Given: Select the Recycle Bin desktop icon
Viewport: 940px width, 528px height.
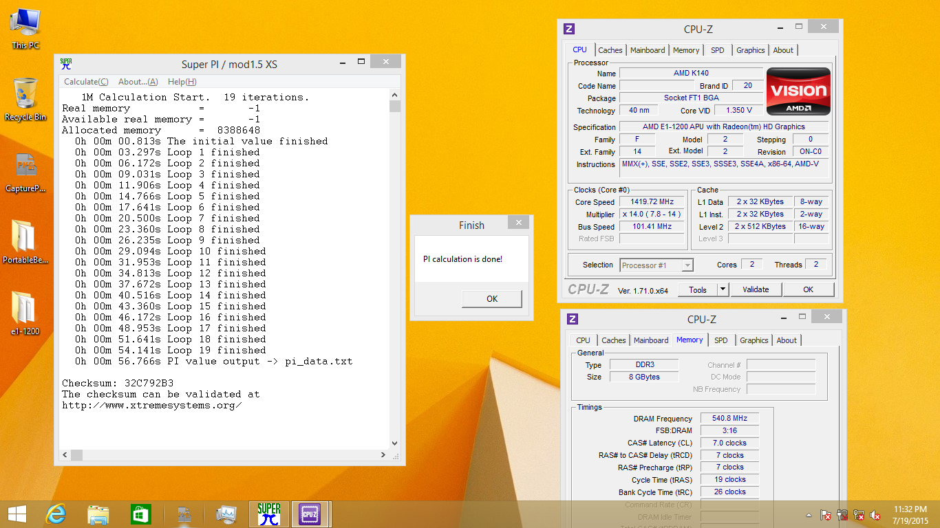Looking at the screenshot, I should pyautogui.click(x=25, y=99).
